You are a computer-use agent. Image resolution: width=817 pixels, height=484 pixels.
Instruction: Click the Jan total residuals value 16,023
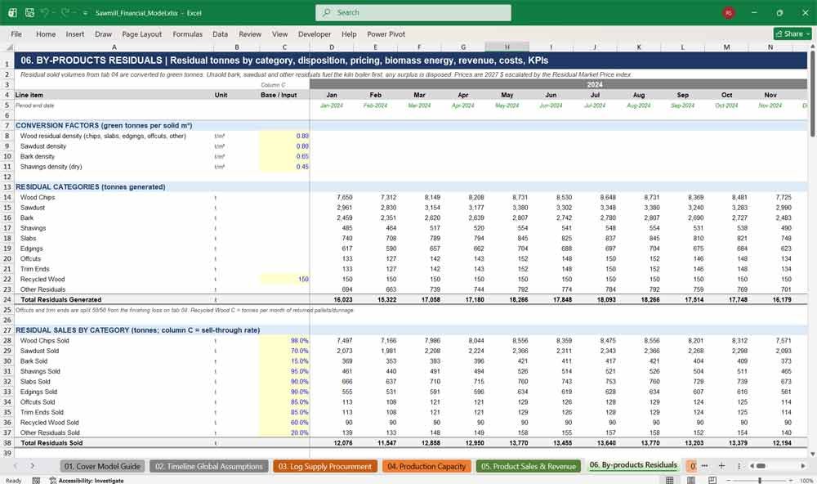[x=343, y=299]
